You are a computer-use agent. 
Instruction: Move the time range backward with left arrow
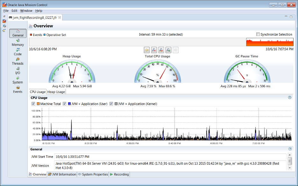pyautogui.click(x=147, y=50)
